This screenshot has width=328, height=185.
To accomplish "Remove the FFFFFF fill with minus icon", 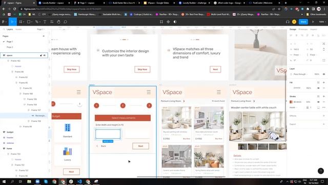I will 323,88.
